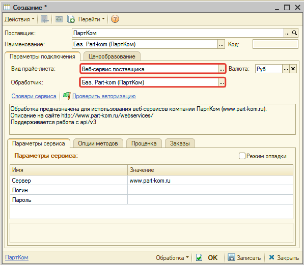Open the Действия dropdown menu
Viewport: 304px width, 265px height.
pyautogui.click(x=19, y=19)
